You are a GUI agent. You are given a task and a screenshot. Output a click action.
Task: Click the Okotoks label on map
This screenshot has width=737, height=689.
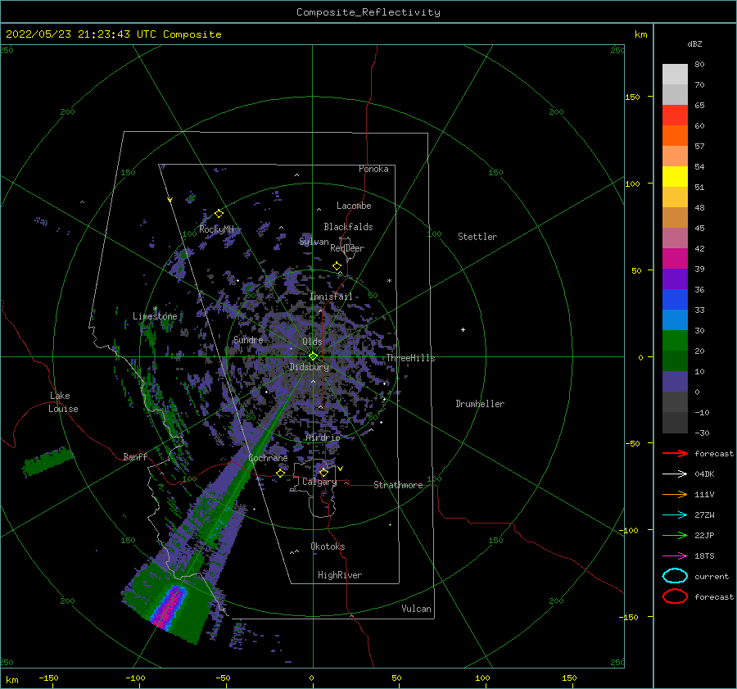tap(328, 546)
